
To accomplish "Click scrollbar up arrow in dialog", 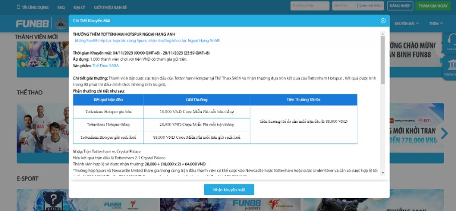I will pos(382,34).
